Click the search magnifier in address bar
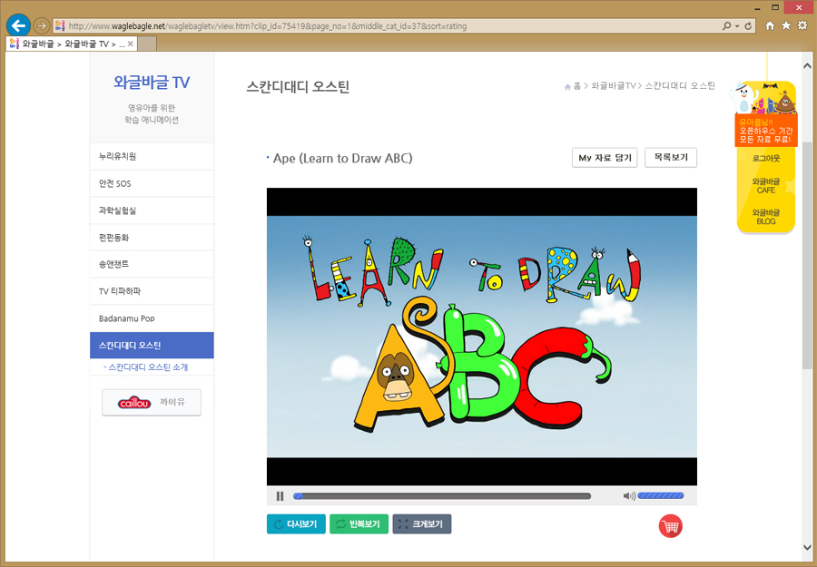Image resolution: width=817 pixels, height=567 pixels. pos(726,26)
